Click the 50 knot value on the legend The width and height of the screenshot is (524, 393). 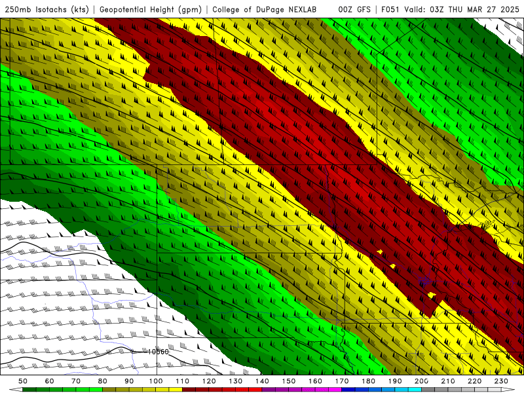click(23, 381)
